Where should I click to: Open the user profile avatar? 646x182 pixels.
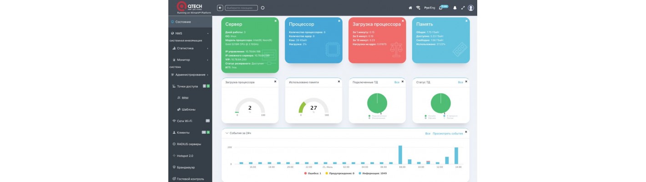[471, 8]
